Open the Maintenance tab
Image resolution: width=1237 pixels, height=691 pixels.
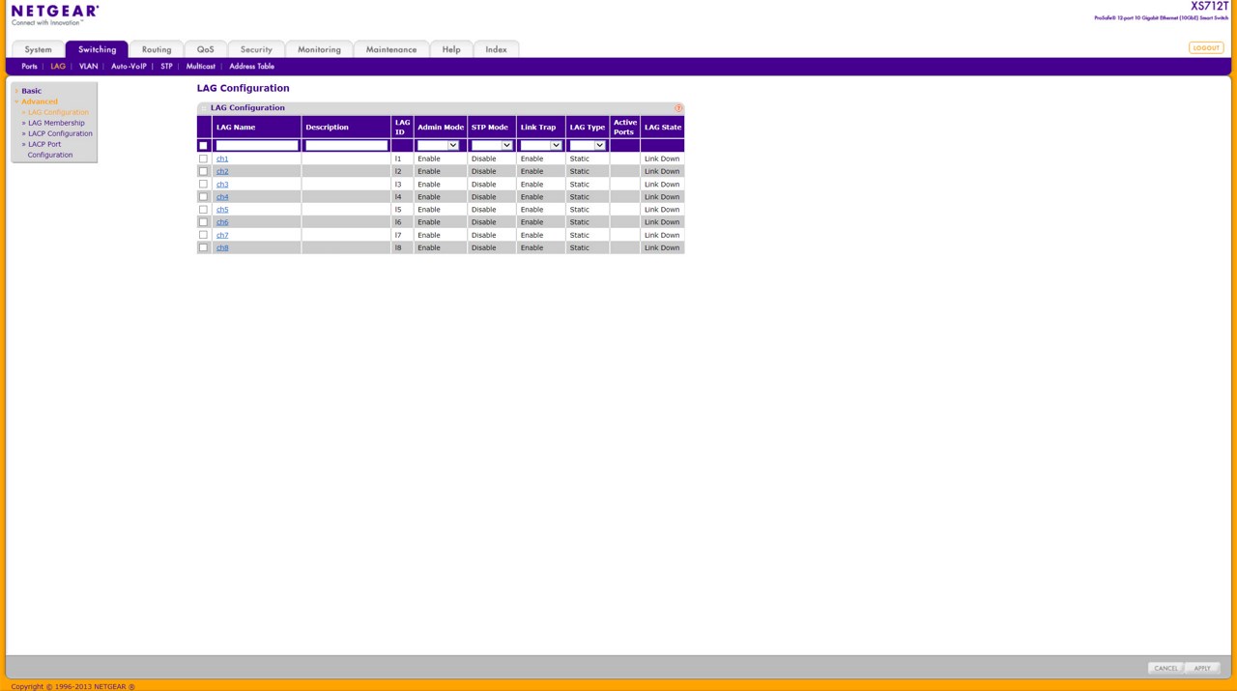click(x=391, y=49)
